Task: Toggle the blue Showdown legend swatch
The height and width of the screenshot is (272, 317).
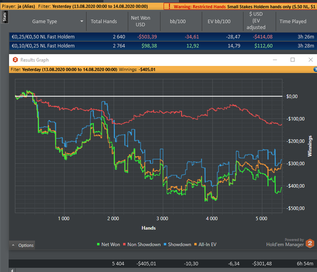Action: (165, 244)
